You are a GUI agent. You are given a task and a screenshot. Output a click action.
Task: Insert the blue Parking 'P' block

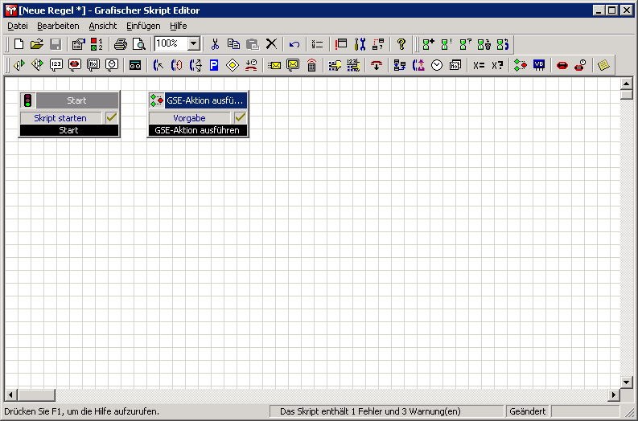coord(214,65)
